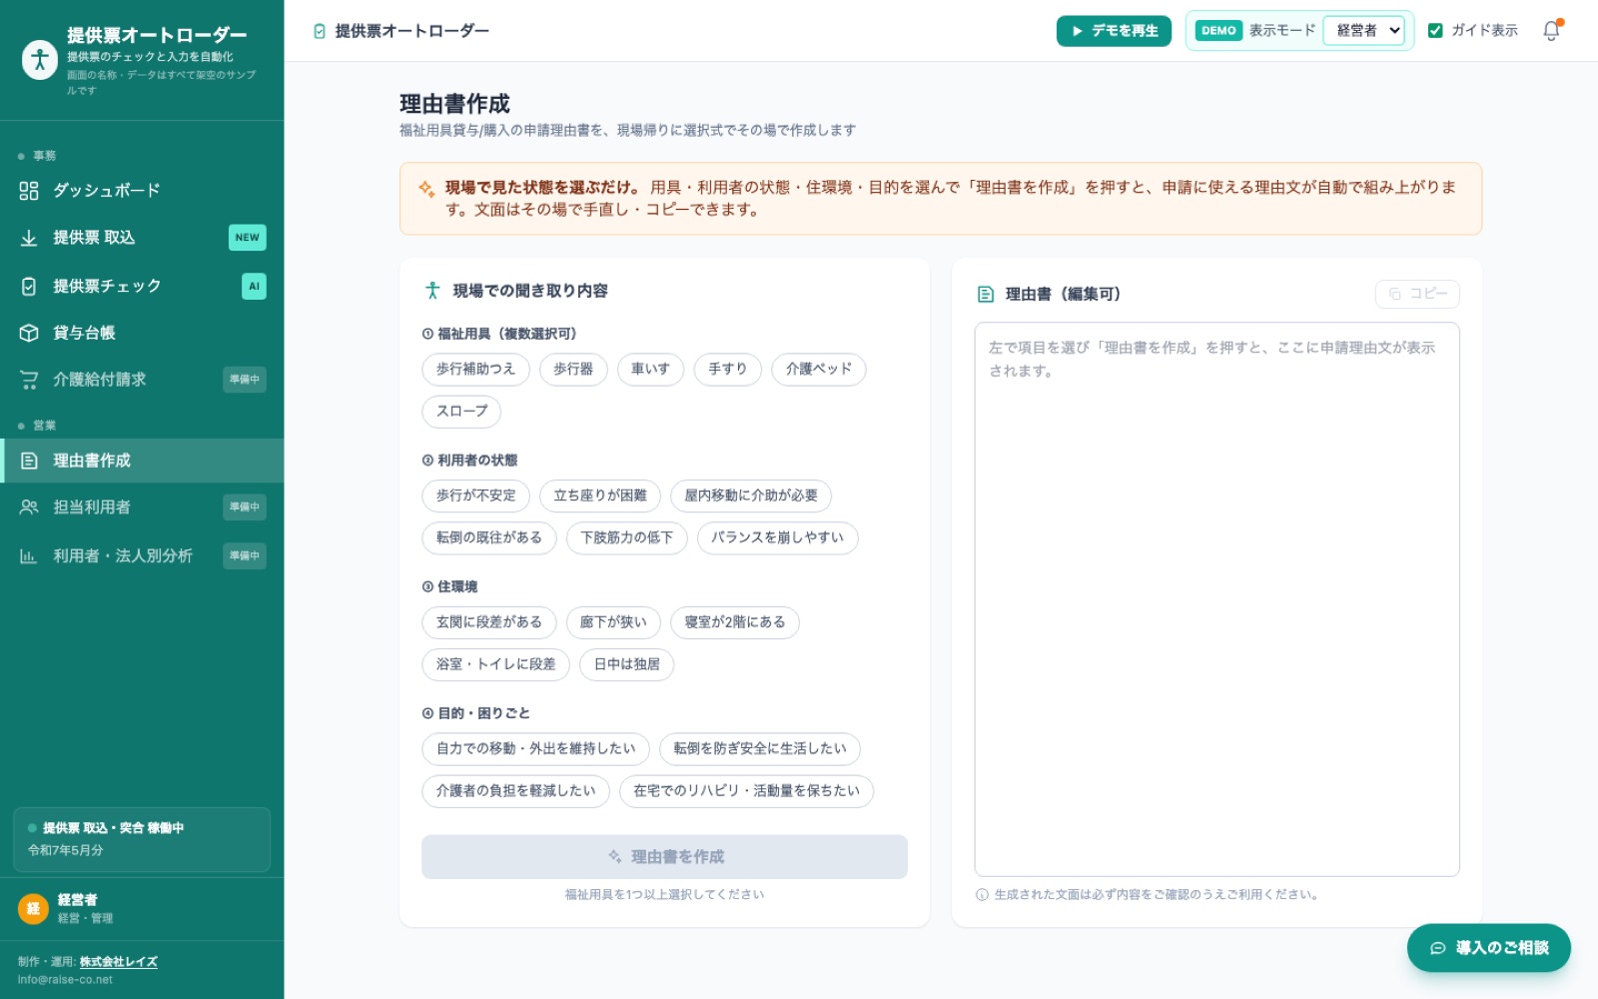Click the bar chart icon beside 利用者・法人別分析
The image size is (1598, 999).
[x=29, y=556]
